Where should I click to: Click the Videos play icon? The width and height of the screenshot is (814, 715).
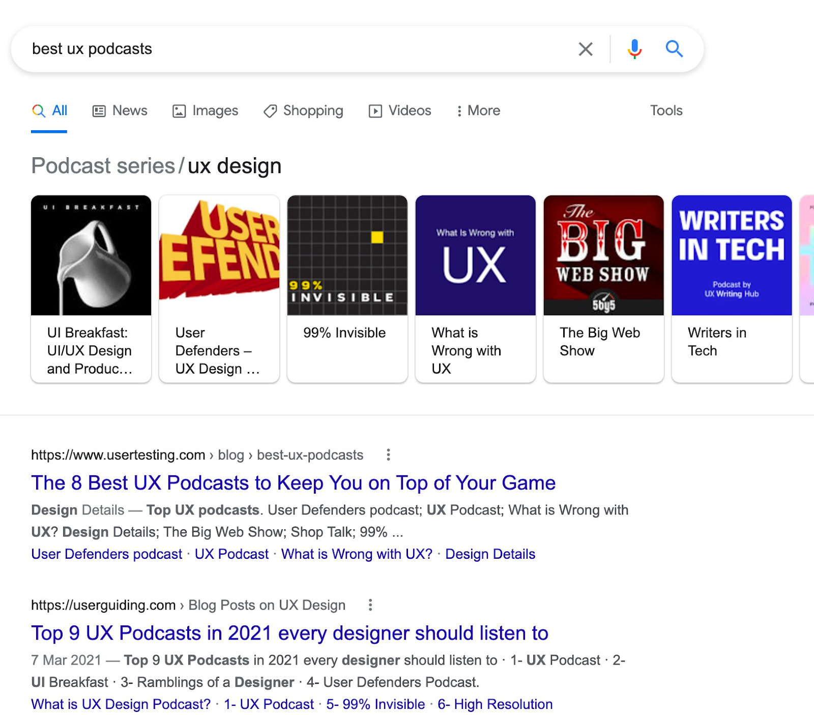375,110
